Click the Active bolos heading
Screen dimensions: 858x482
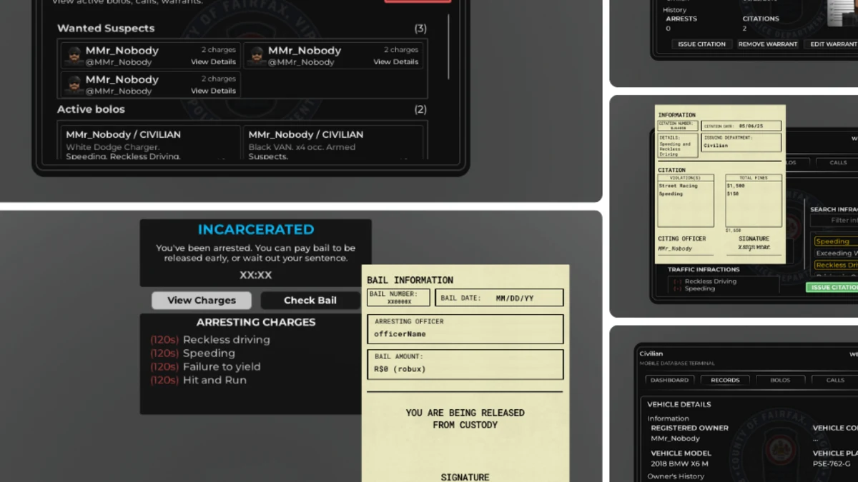[x=91, y=109]
